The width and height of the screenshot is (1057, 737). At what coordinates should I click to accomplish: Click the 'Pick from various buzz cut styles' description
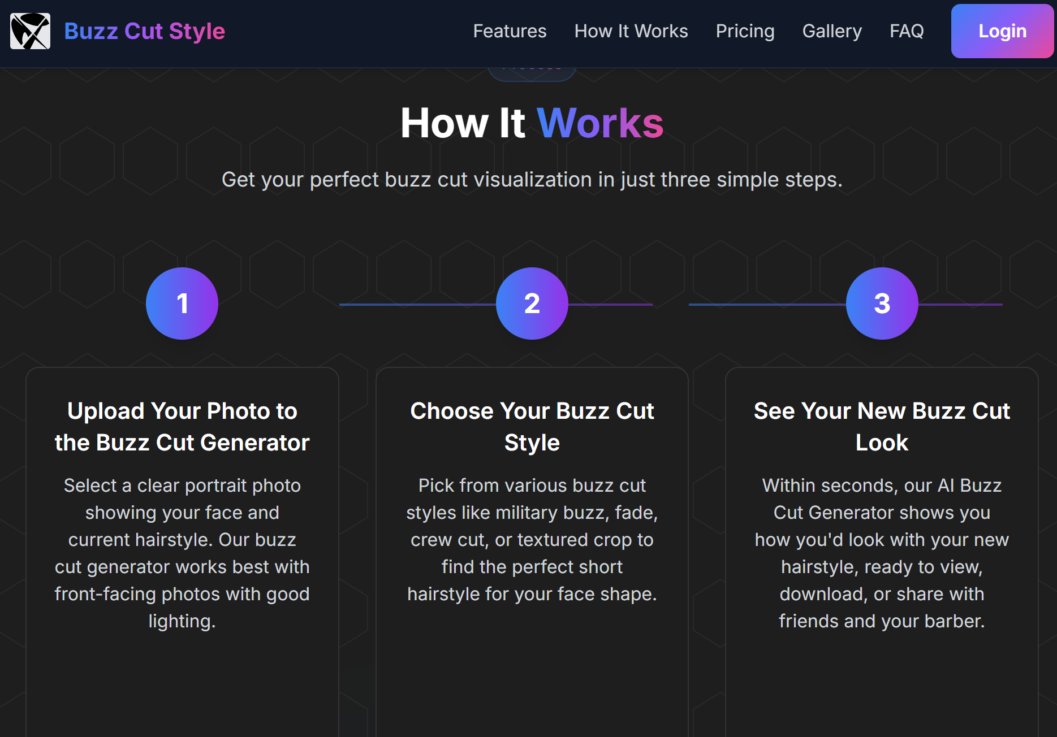(532, 540)
